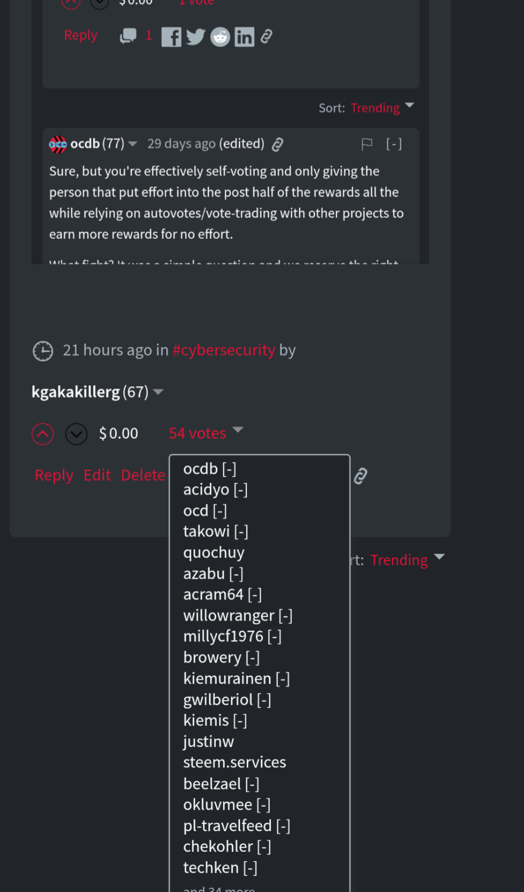This screenshot has width=524, height=892.
Task: Open kgakakillerg author dropdown arrow
Action: [158, 392]
